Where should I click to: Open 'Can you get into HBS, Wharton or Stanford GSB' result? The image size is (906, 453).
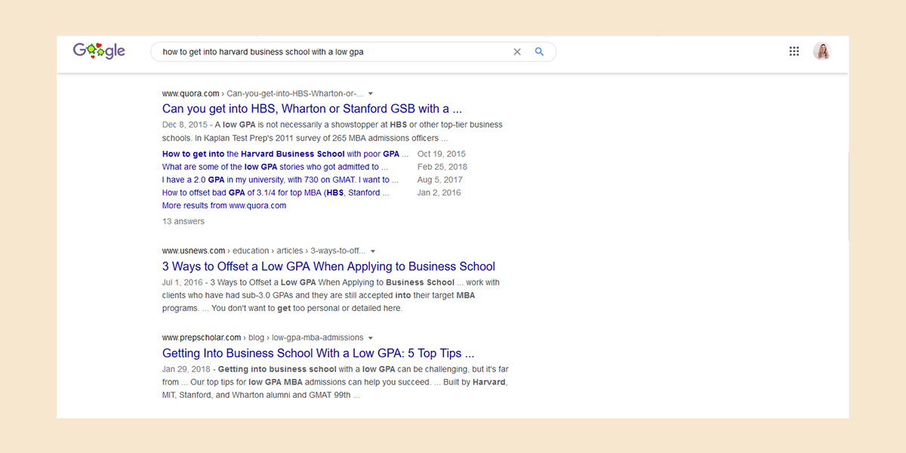point(312,109)
